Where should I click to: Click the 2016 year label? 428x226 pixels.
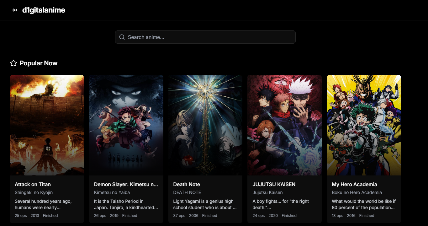coord(351,216)
